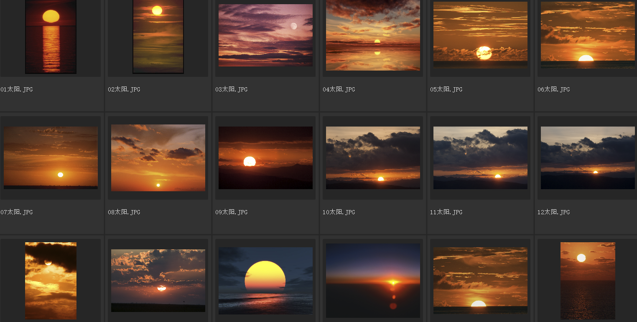Select the 04太阳.JPG thumbnail image
This screenshot has height=322, width=637.
click(373, 35)
